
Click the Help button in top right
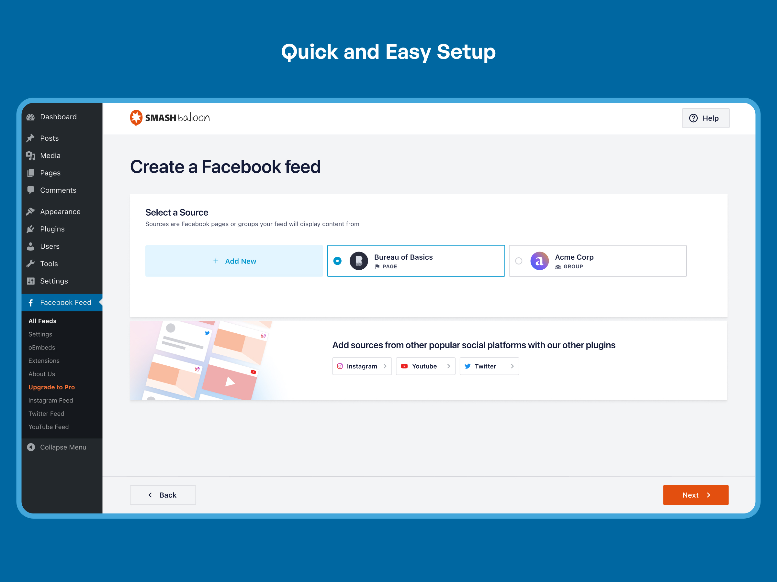[x=704, y=117]
